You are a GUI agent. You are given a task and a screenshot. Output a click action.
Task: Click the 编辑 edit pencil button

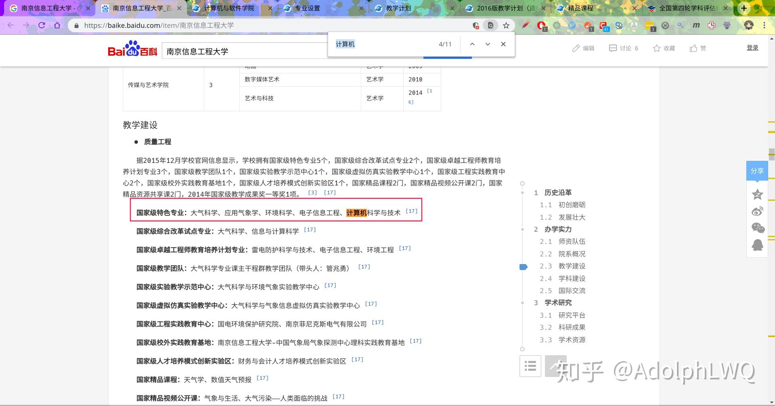583,48
